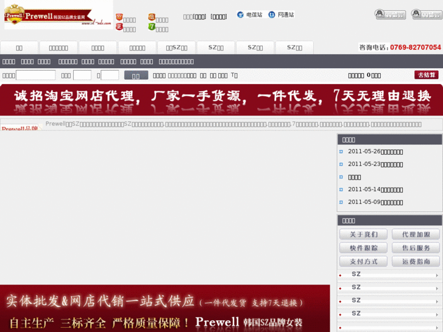Image resolution: width=443 pixels, height=332 pixels.
Task: Click the 诚招淘宝网店代理 red banner
Action: (x=222, y=100)
